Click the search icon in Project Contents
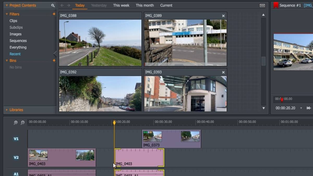The width and height of the screenshot is (313, 176). pyautogui.click(x=53, y=5)
